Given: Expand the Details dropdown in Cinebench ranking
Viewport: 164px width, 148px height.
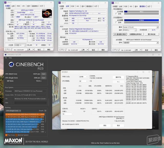Looking at the screenshot, I should [x=45, y=111].
